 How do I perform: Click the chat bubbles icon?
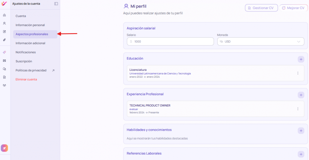[x=4, y=69]
